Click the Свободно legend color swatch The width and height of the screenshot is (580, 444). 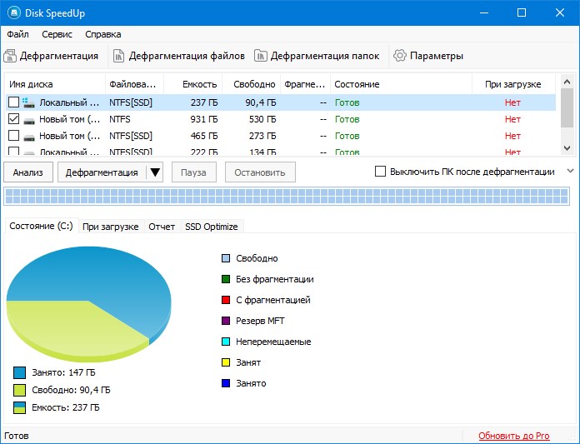pyautogui.click(x=226, y=258)
